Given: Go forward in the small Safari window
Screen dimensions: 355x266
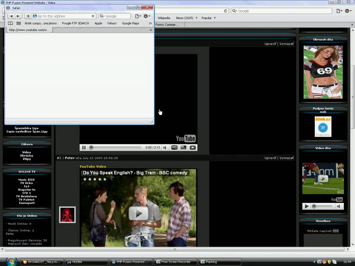Looking at the screenshot, I should (18, 16).
